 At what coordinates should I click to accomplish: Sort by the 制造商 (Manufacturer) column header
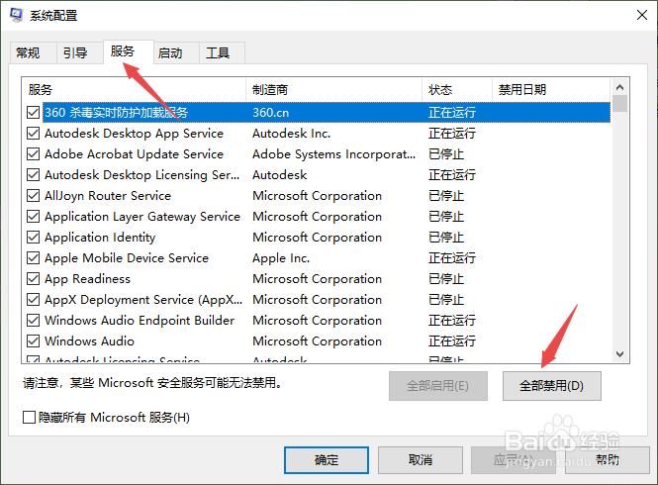tap(333, 90)
